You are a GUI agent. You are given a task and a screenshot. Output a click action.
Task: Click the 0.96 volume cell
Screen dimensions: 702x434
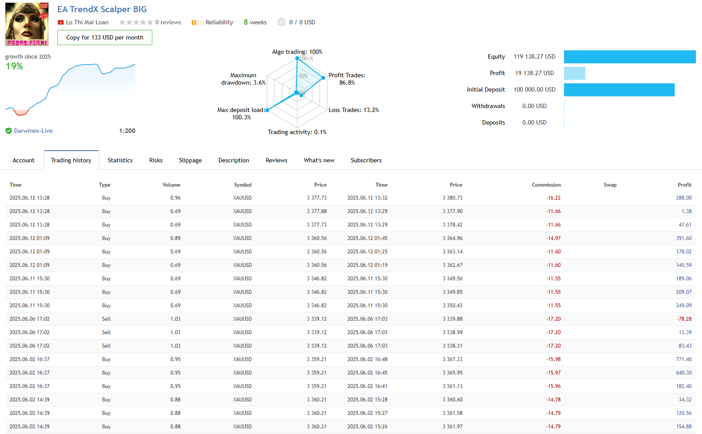[175, 198]
